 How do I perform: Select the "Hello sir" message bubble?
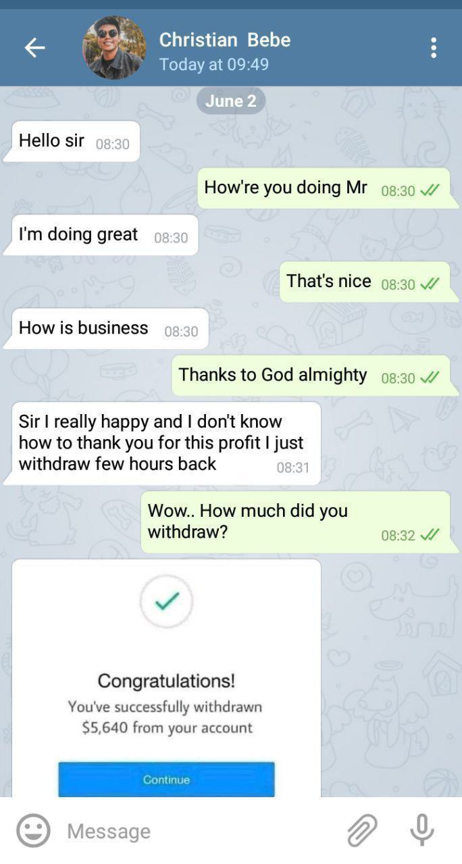72,141
